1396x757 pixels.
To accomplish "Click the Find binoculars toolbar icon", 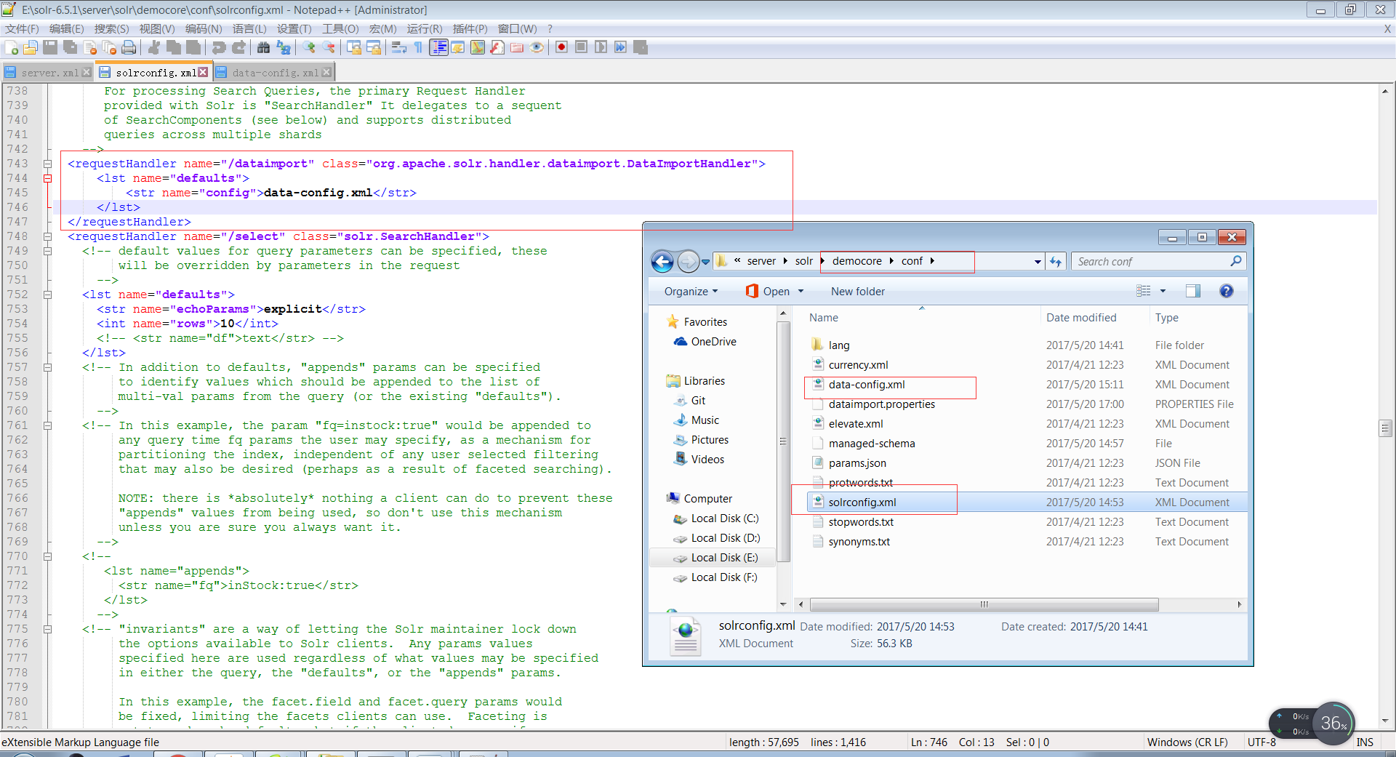I will coord(263,48).
